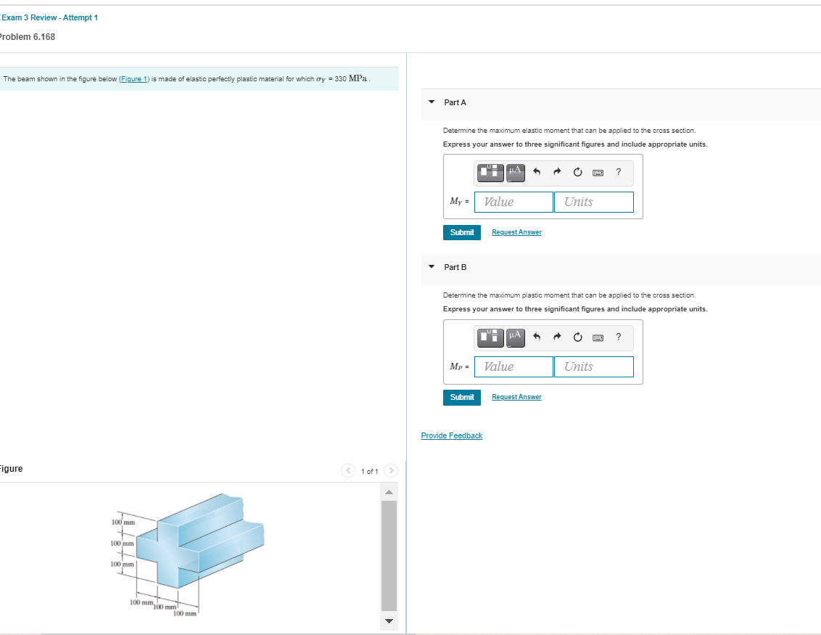
Task: Open Exam 3 Review - Attempt 1 link
Action: pyautogui.click(x=49, y=18)
